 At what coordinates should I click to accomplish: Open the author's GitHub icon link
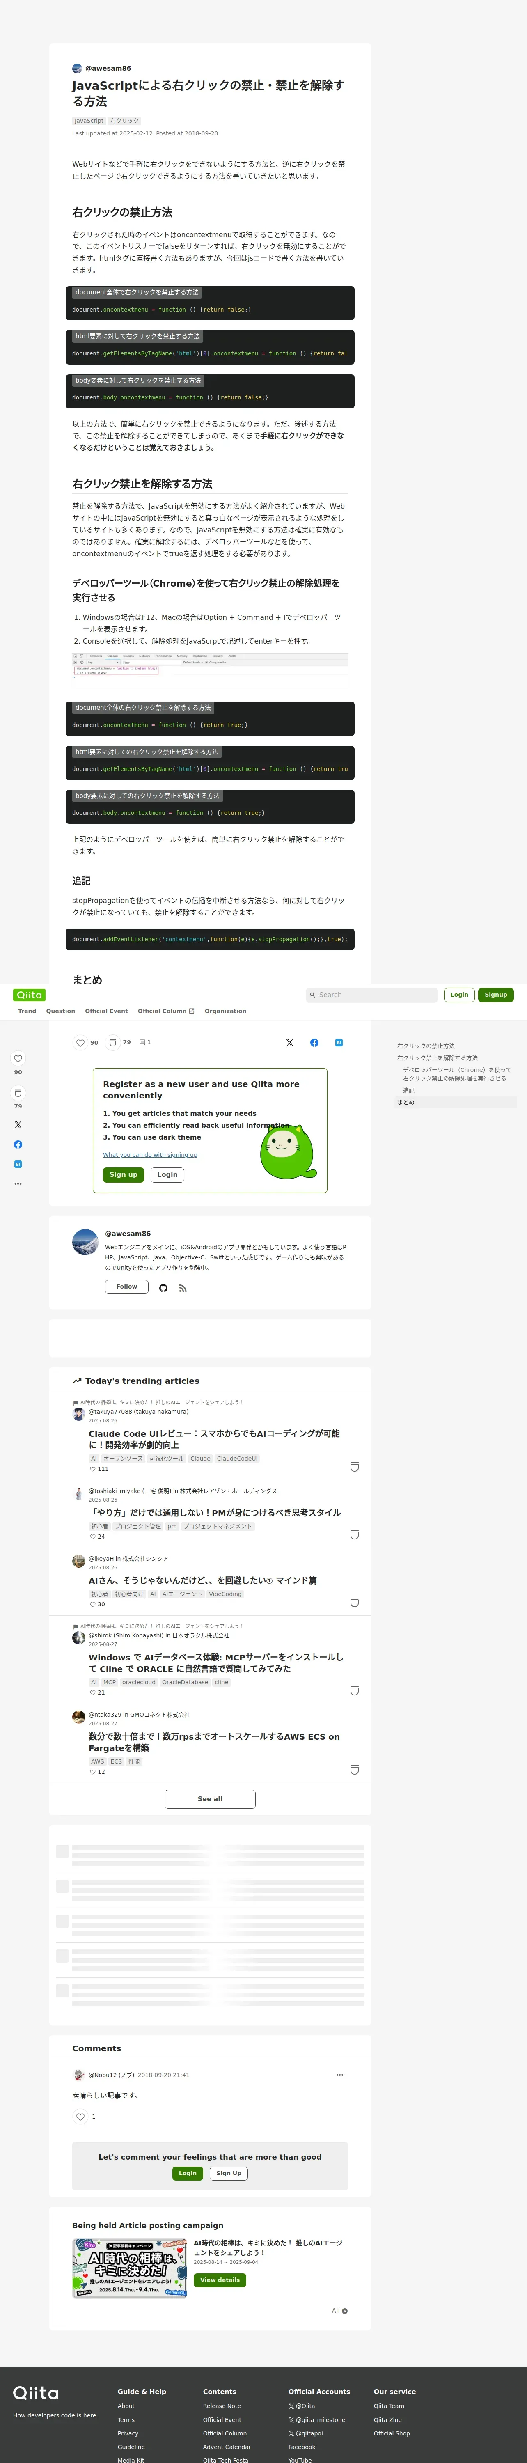[163, 1288]
